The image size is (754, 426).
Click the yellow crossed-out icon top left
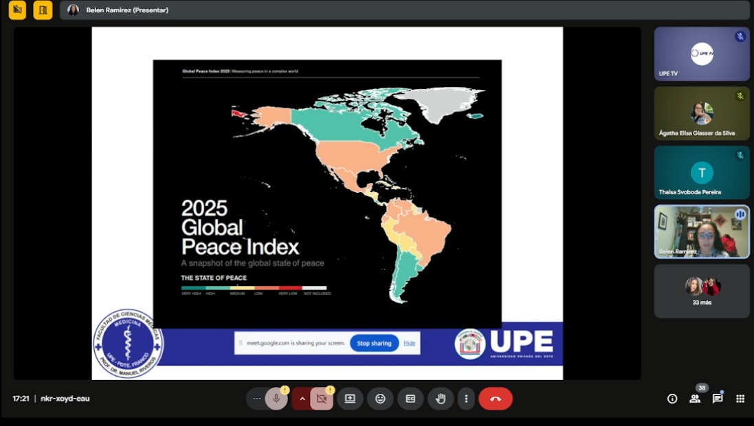pyautogui.click(x=17, y=10)
